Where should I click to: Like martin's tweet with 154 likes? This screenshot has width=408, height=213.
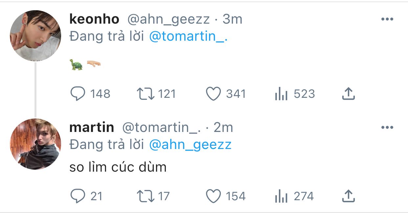click(x=213, y=196)
